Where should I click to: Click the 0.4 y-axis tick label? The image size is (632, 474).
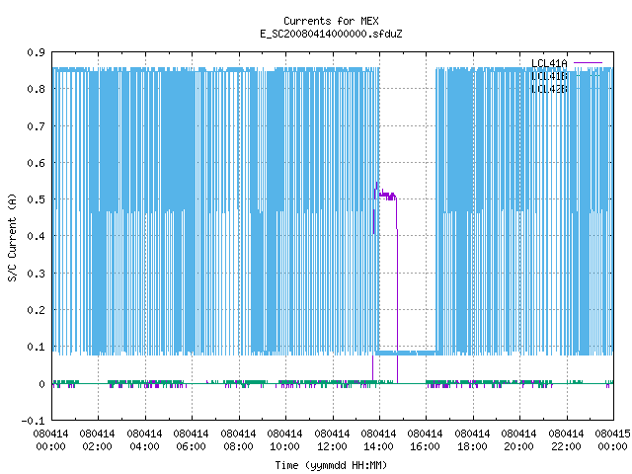click(x=36, y=236)
